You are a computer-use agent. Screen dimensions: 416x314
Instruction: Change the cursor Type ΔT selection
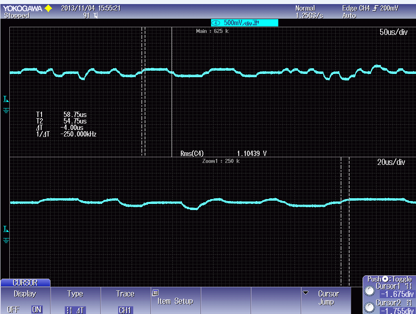[x=75, y=310]
